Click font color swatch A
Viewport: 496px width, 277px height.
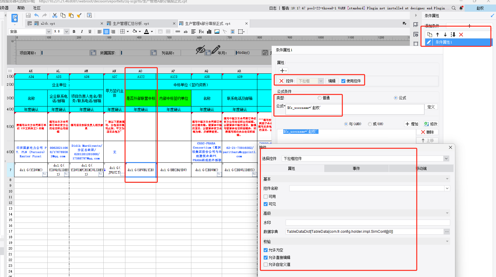pos(146,32)
